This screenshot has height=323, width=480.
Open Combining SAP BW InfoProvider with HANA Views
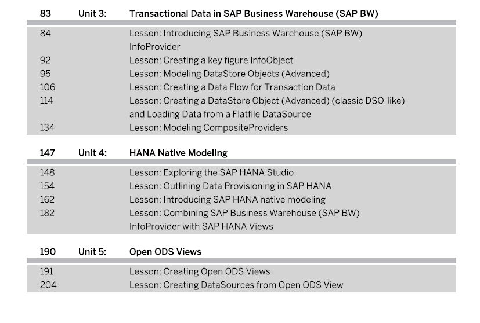click(x=244, y=219)
